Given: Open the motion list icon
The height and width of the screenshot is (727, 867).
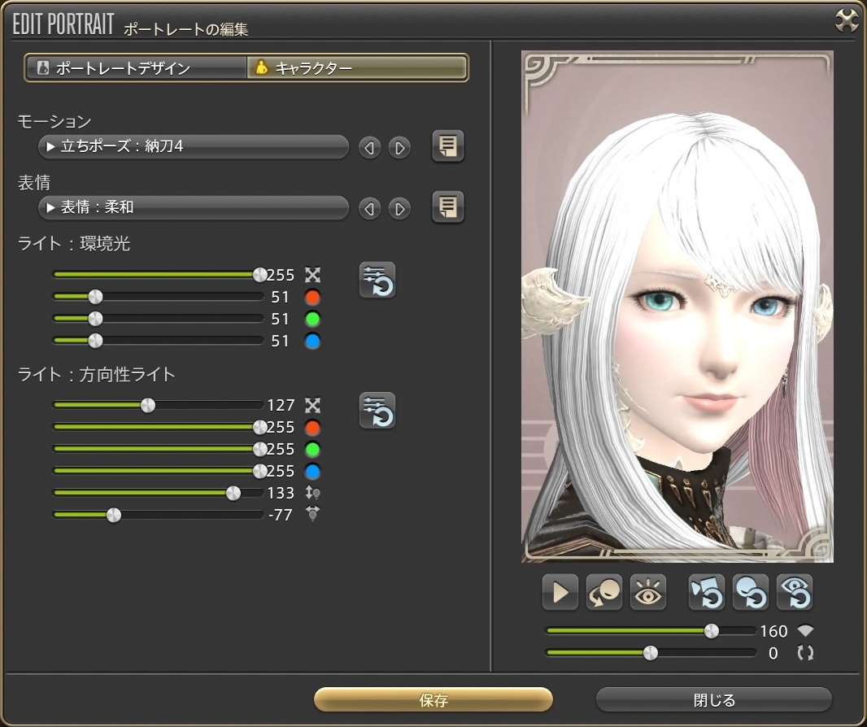Looking at the screenshot, I should (447, 146).
